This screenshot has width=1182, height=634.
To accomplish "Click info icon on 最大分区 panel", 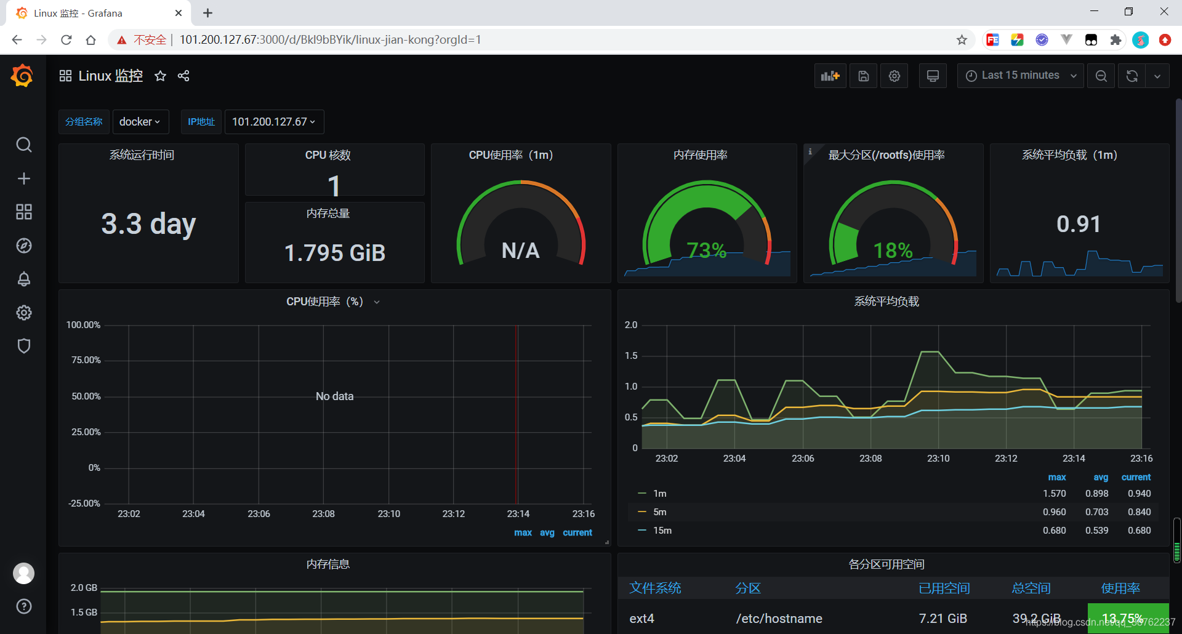I will [810, 151].
